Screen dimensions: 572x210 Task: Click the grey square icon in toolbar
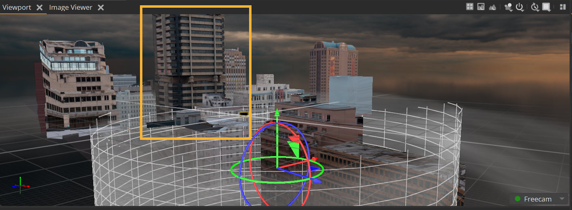(546, 7)
